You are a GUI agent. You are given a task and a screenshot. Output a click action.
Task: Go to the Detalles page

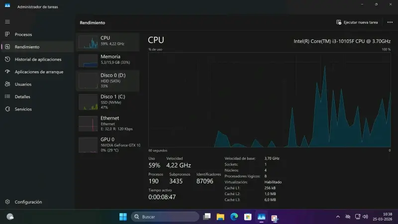tap(38, 97)
